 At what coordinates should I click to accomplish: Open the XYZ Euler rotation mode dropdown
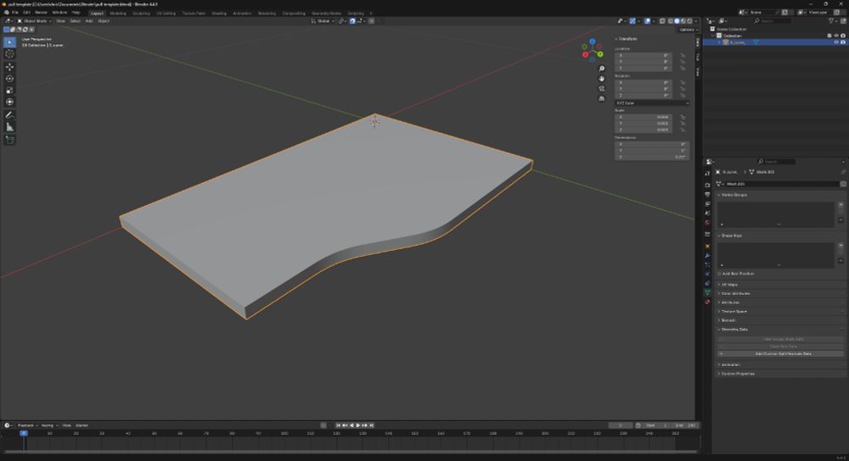click(652, 103)
